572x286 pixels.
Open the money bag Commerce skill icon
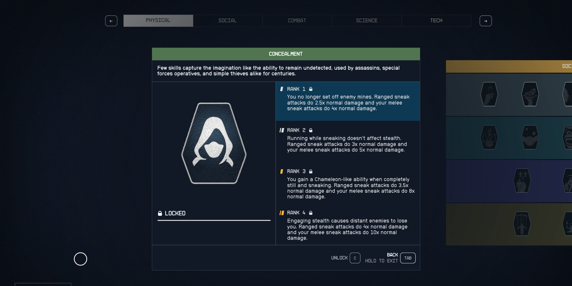pyautogui.click(x=489, y=138)
